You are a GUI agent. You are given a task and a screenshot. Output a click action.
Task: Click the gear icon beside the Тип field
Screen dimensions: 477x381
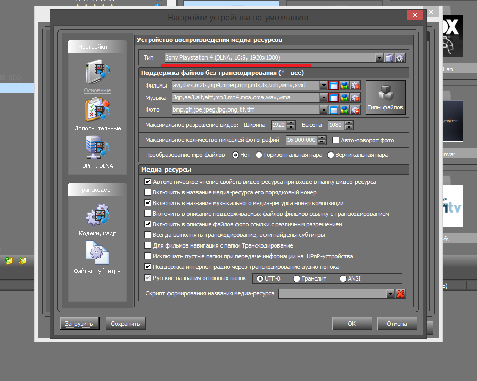tap(400, 57)
